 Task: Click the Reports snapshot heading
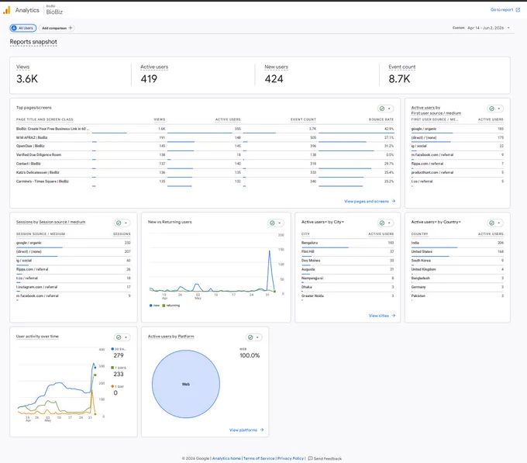click(x=33, y=42)
